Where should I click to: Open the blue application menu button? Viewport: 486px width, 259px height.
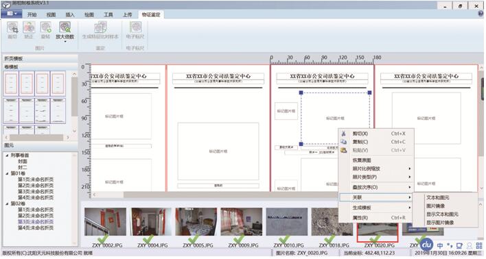[12, 14]
